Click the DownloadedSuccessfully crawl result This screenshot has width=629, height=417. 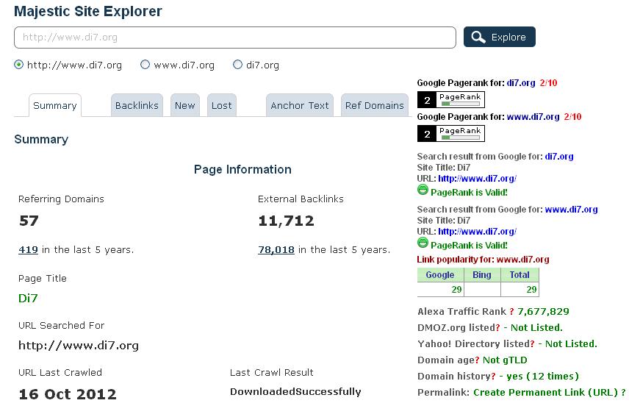tap(295, 392)
